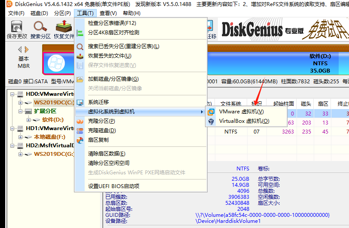Choose 搜索已丢失分区(重建分区表) entry
This screenshot has width=349, height=228.
tap(141, 46)
